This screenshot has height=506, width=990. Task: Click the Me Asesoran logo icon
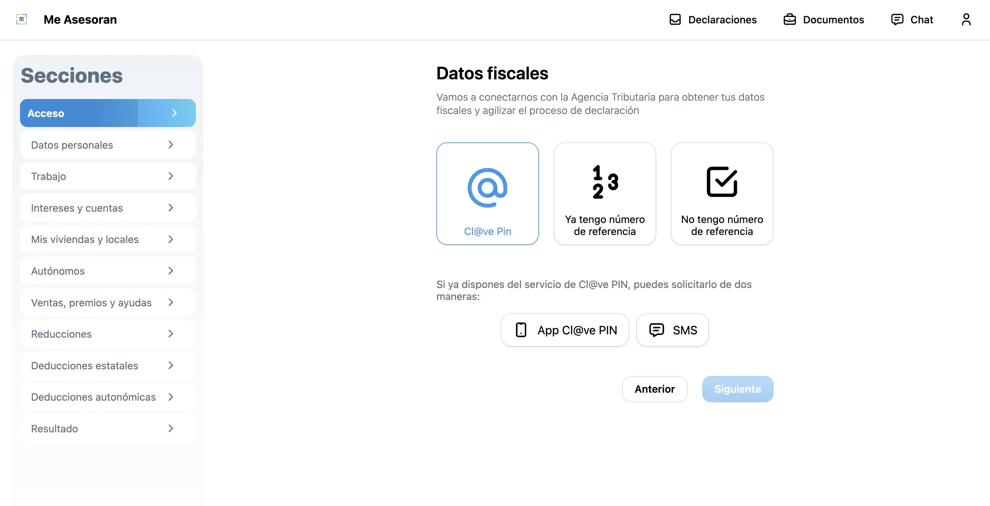tap(22, 19)
